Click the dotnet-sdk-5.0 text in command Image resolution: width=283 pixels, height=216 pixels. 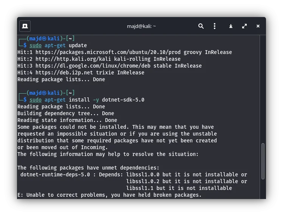(x=123, y=100)
